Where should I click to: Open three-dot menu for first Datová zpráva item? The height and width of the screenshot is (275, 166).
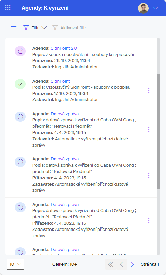point(149,130)
